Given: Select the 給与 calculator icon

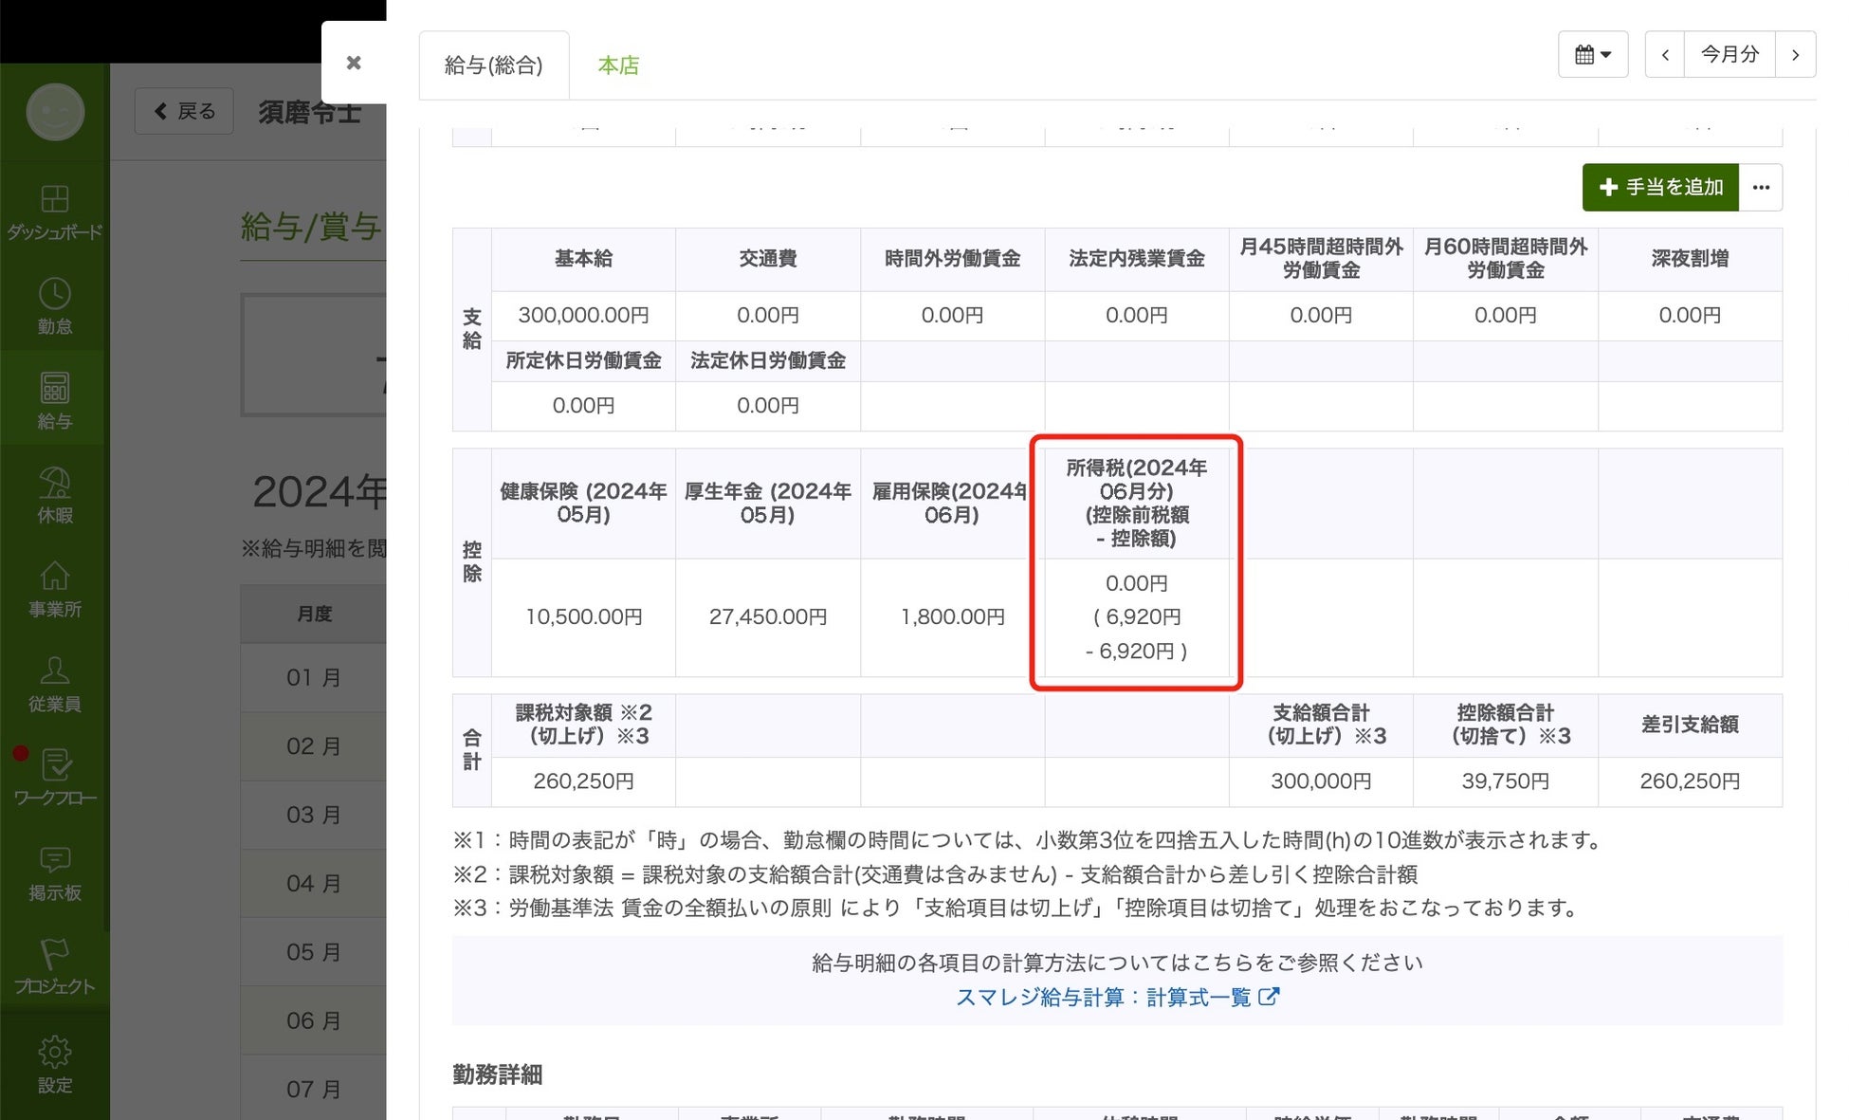Looking at the screenshot, I should coord(54,389).
